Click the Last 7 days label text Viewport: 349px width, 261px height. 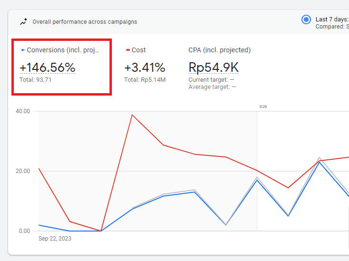pos(332,19)
